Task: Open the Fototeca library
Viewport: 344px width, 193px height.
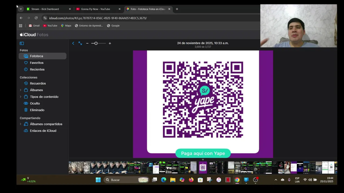Action: [42, 56]
